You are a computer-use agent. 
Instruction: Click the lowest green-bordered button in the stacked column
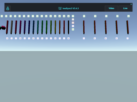73,29
